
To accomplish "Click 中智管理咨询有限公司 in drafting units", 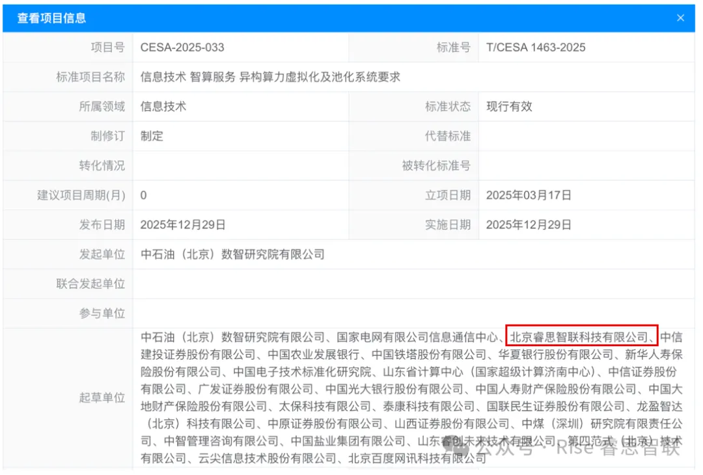I will 221,441.
